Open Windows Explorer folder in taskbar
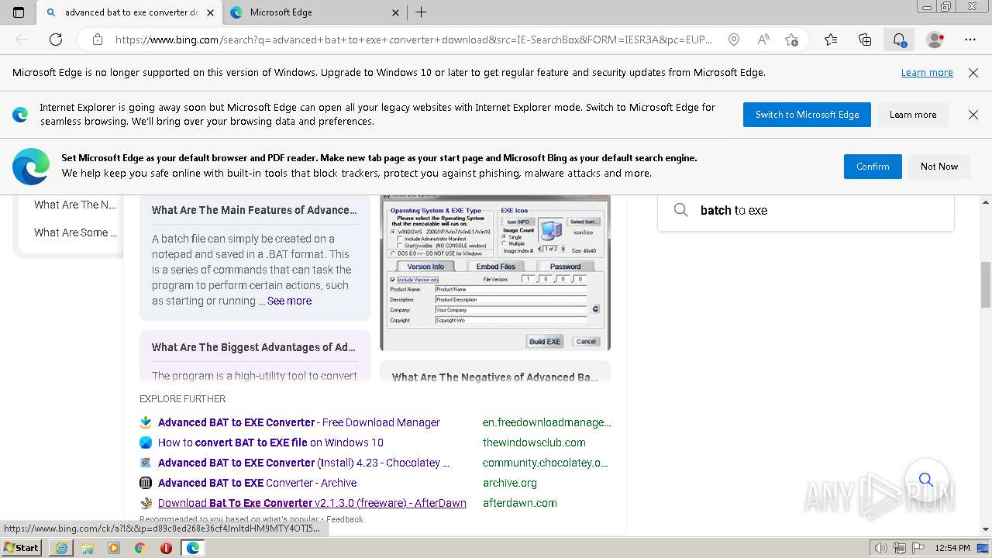Image resolution: width=992 pixels, height=558 pixels. click(88, 548)
